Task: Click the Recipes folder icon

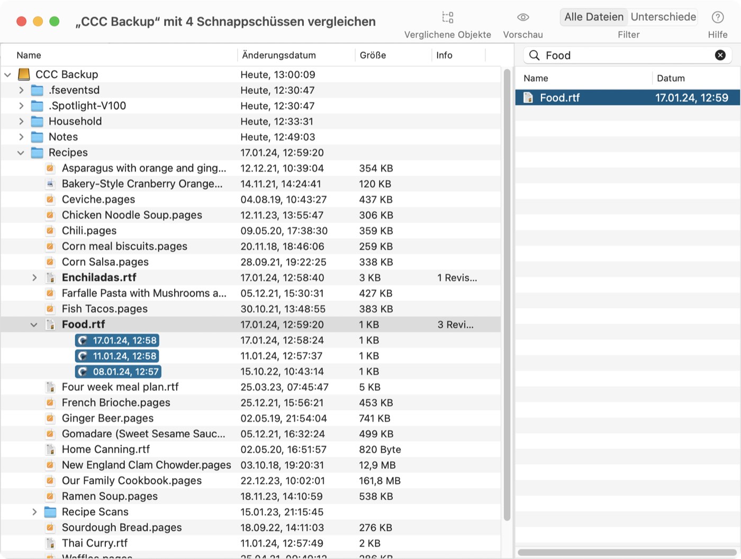Action: 37,152
